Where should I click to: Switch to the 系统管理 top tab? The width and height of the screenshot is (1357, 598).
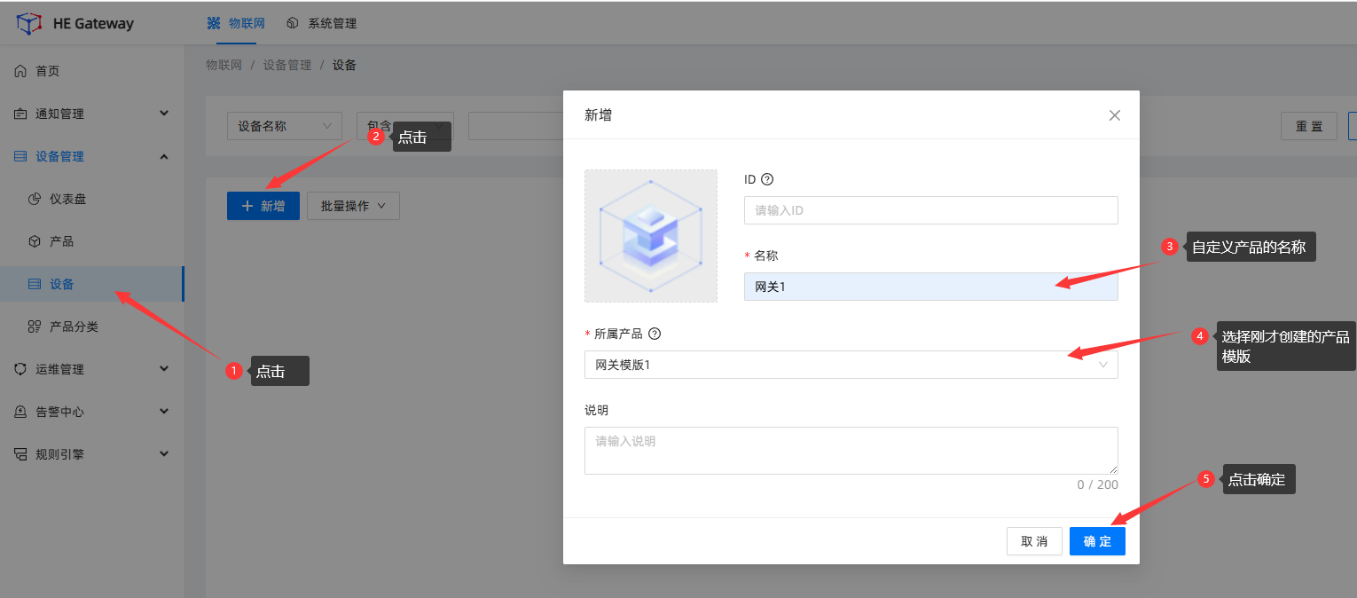click(322, 23)
